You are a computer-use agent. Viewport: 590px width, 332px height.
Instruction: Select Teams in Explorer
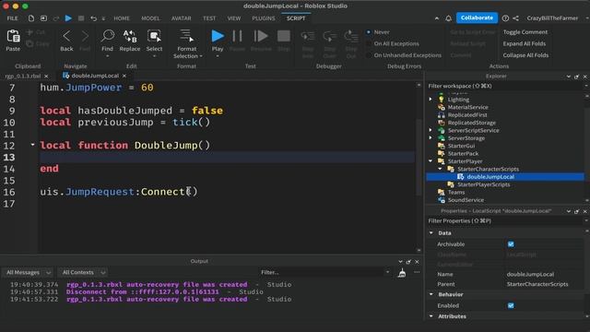pyautogui.click(x=456, y=192)
